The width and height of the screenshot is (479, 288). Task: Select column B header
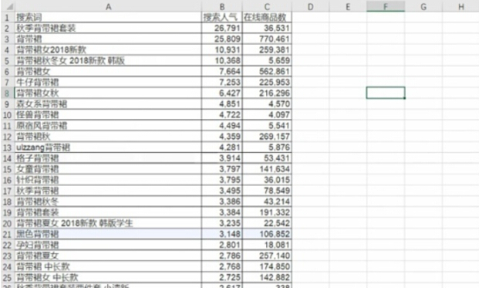point(222,6)
